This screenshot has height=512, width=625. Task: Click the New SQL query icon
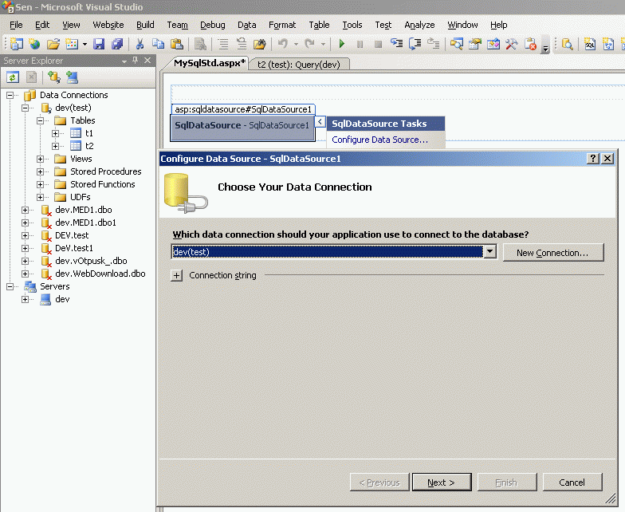coord(590,44)
